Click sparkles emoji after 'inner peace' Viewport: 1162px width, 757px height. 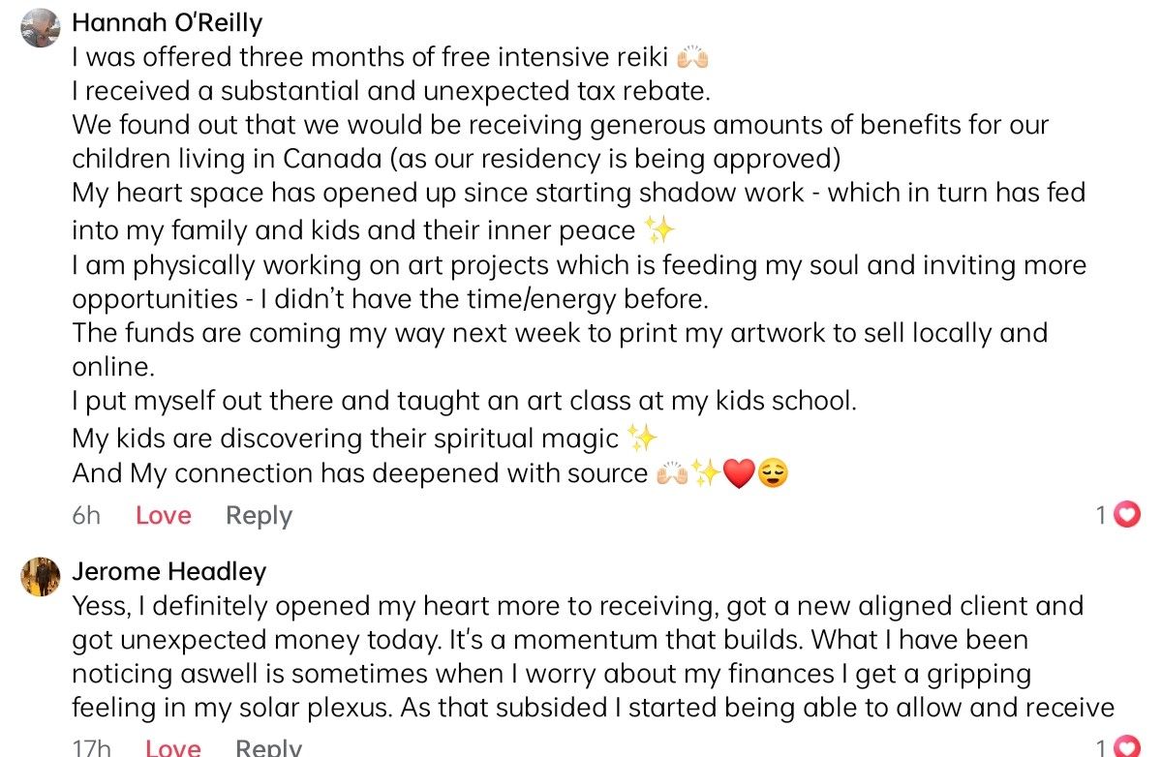point(658,230)
